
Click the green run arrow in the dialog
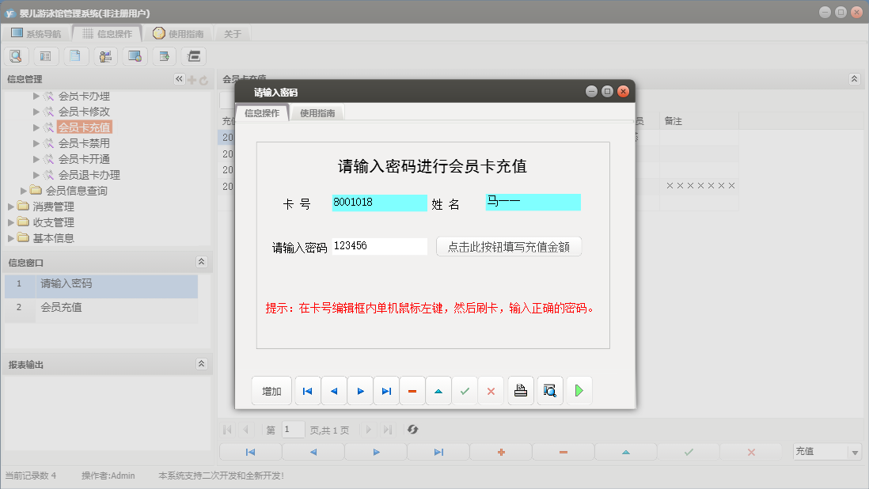pyautogui.click(x=579, y=390)
